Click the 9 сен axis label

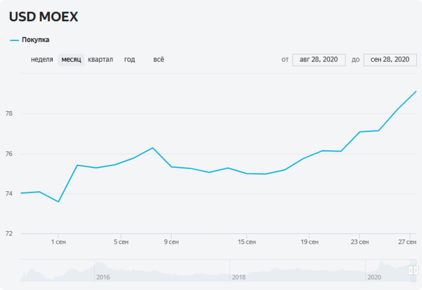pyautogui.click(x=171, y=242)
